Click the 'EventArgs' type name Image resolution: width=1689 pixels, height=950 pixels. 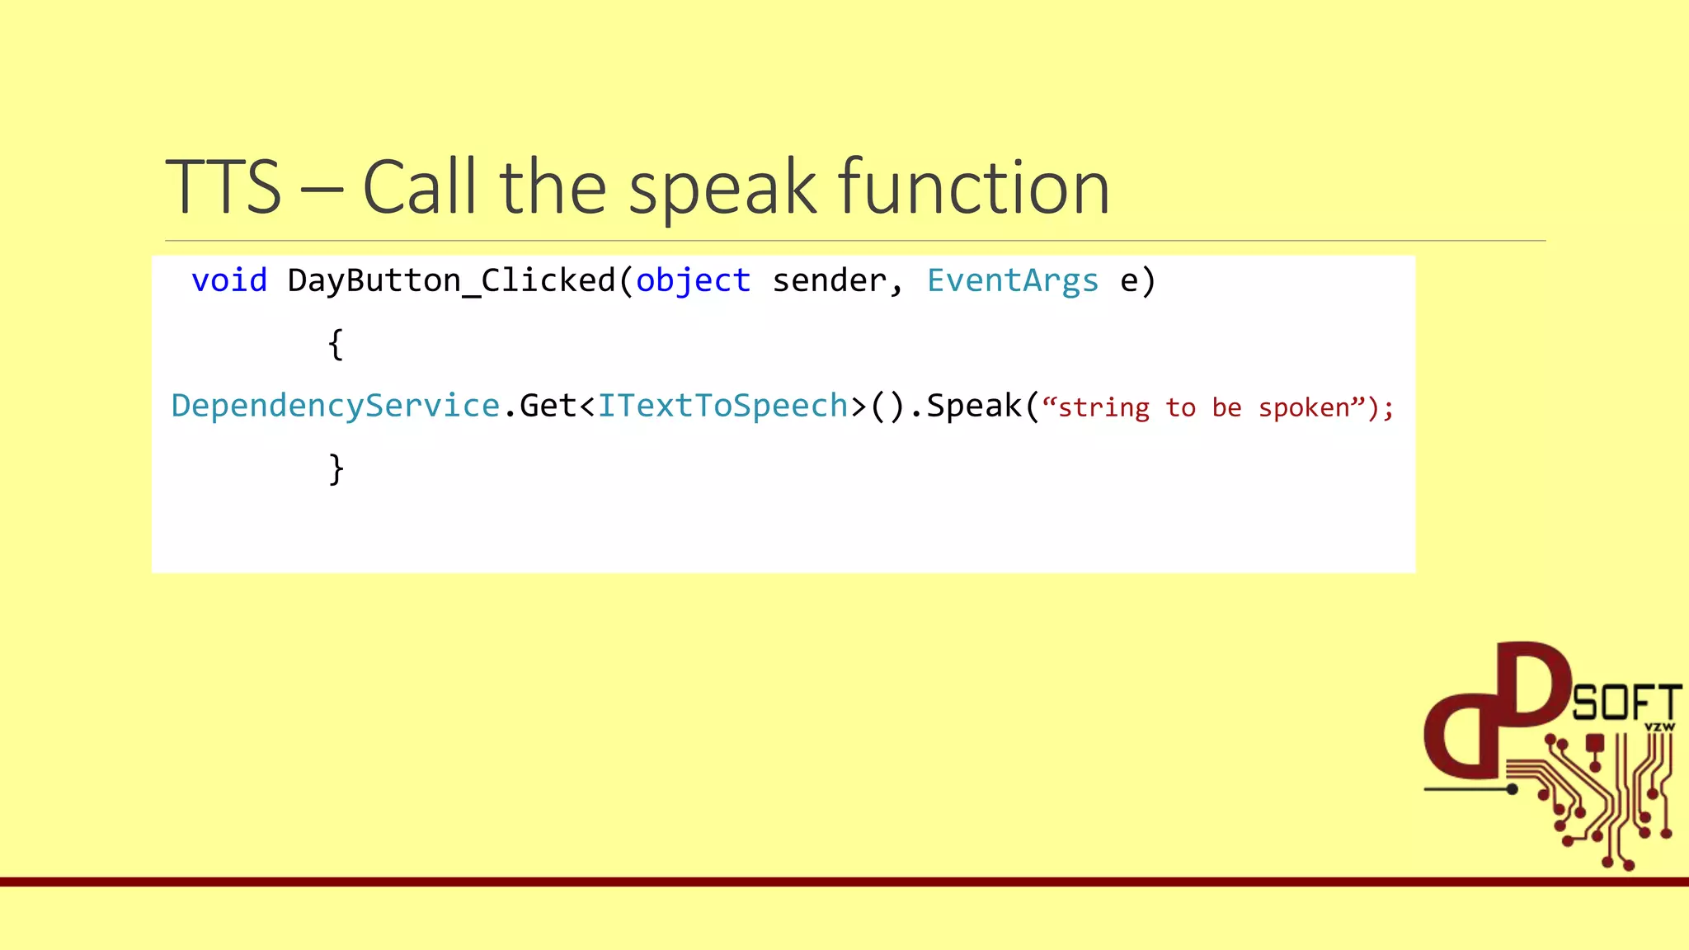1013,282
